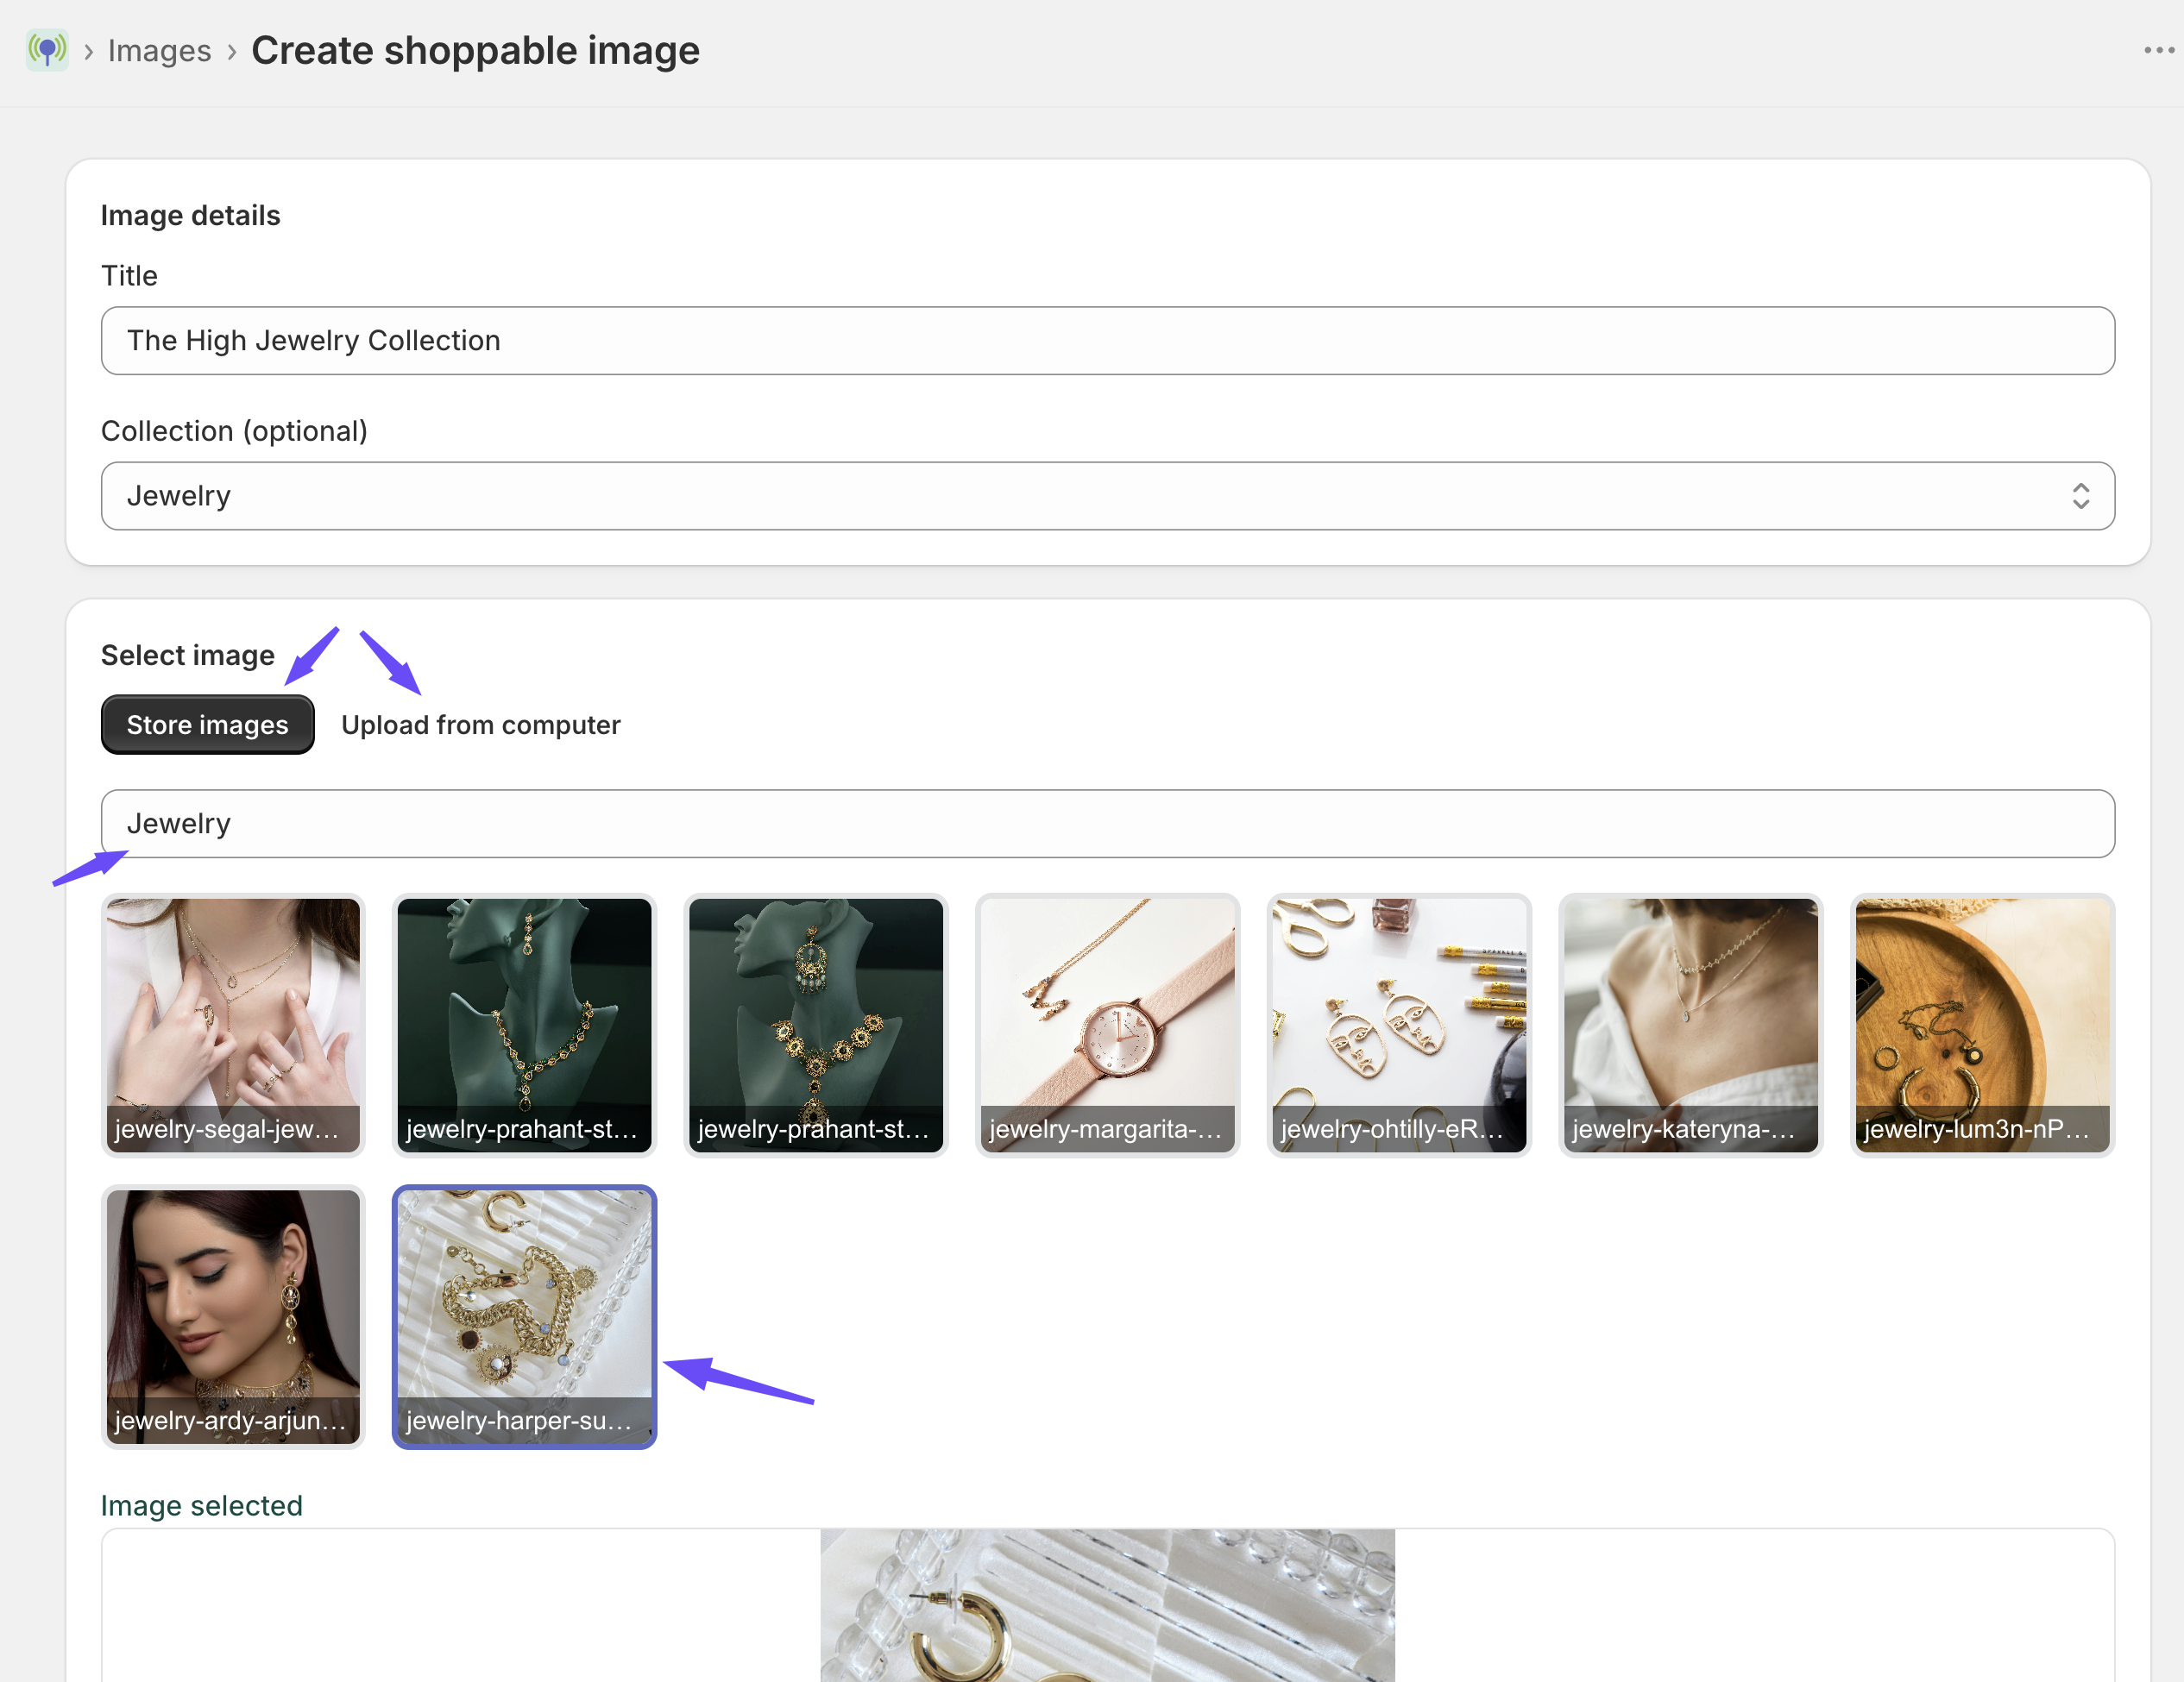Select the jewelry-lum3n wooden tray thumbnail
Viewport: 2184px width, 1682px height.
coord(1982,1026)
